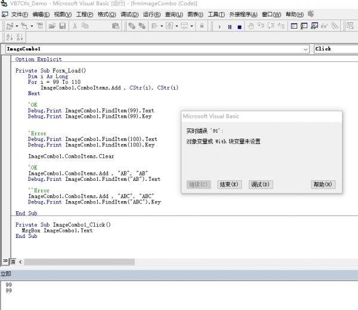Toggle the Lock Controls padlock icon

[x=202, y=26]
